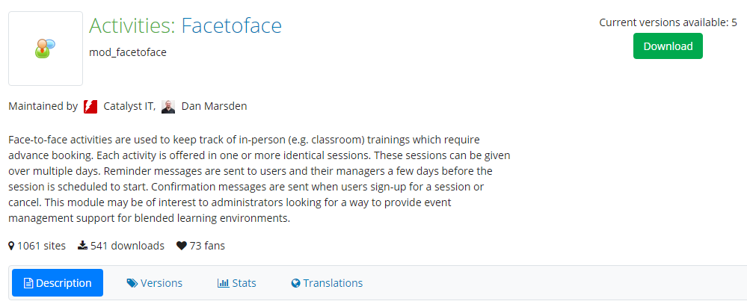
Task: Click the bar chart icon beside Stats
Action: point(224,283)
